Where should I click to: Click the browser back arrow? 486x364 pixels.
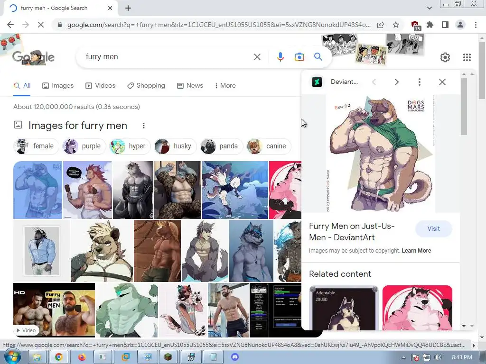pyautogui.click(x=10, y=25)
